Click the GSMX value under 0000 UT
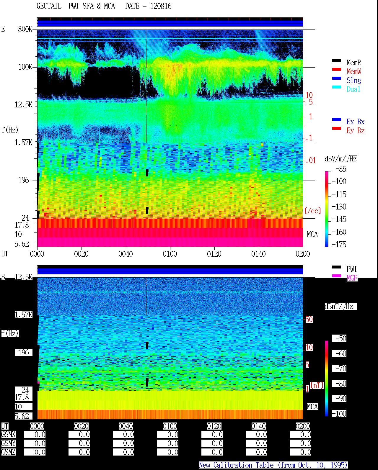378x470 pixels. (x=35, y=435)
